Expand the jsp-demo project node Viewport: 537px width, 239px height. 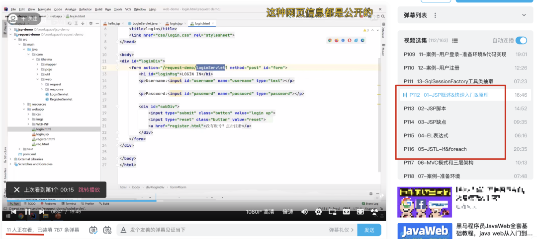pos(10,29)
